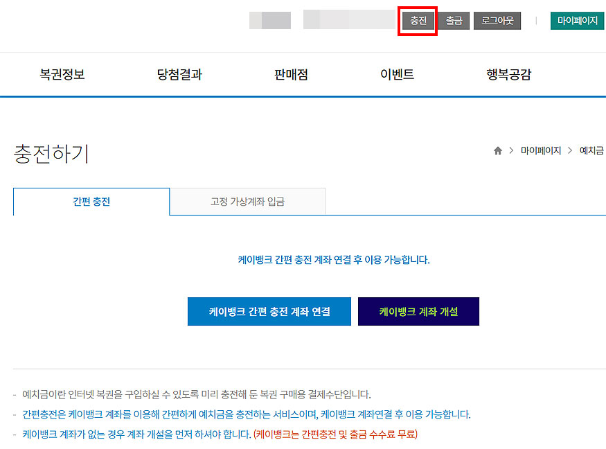The width and height of the screenshot is (606, 449).
Task: Click the 충전하기 page heading
Action: click(51, 154)
